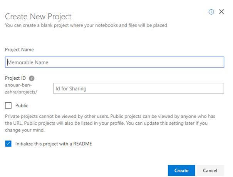Enable the Public checkbox
233x177 pixels.
coord(8,105)
